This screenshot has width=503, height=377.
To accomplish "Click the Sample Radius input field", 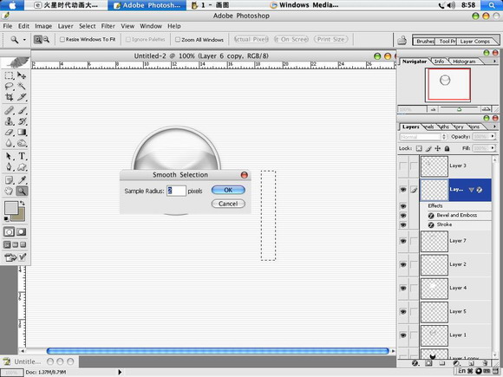I will click(x=176, y=191).
